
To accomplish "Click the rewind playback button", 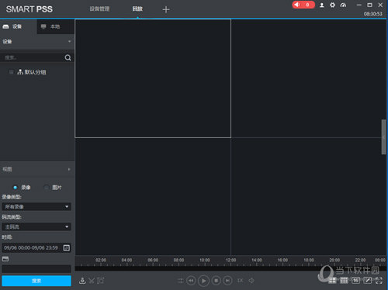I will click(191, 281).
